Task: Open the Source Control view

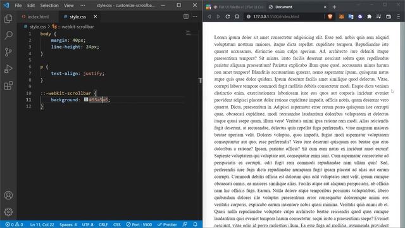Action: pos(8,52)
